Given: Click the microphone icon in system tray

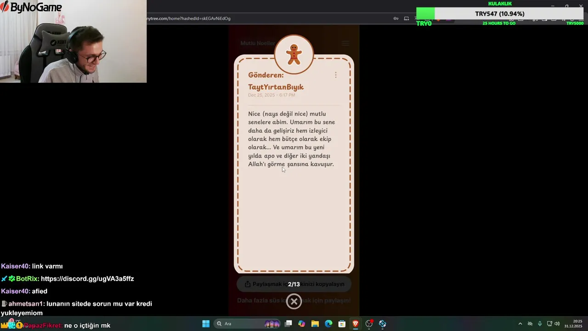Looking at the screenshot, I should (540, 324).
